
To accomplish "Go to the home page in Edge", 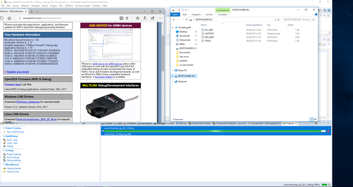I will click(x=9, y=18).
